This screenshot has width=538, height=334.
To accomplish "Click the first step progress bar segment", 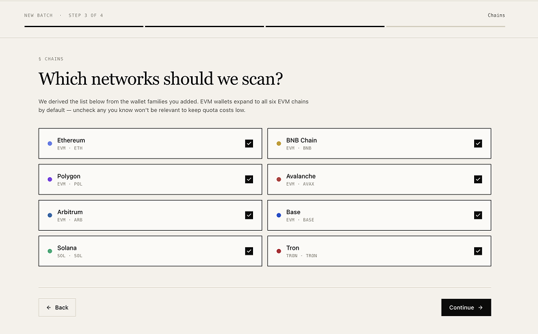I will pos(84,26).
